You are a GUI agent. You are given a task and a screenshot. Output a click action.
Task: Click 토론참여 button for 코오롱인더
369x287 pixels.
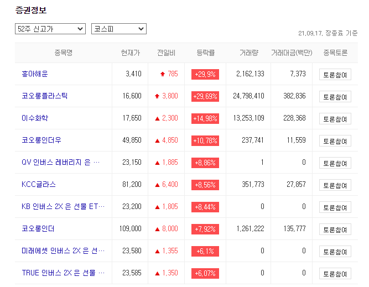point(335,229)
